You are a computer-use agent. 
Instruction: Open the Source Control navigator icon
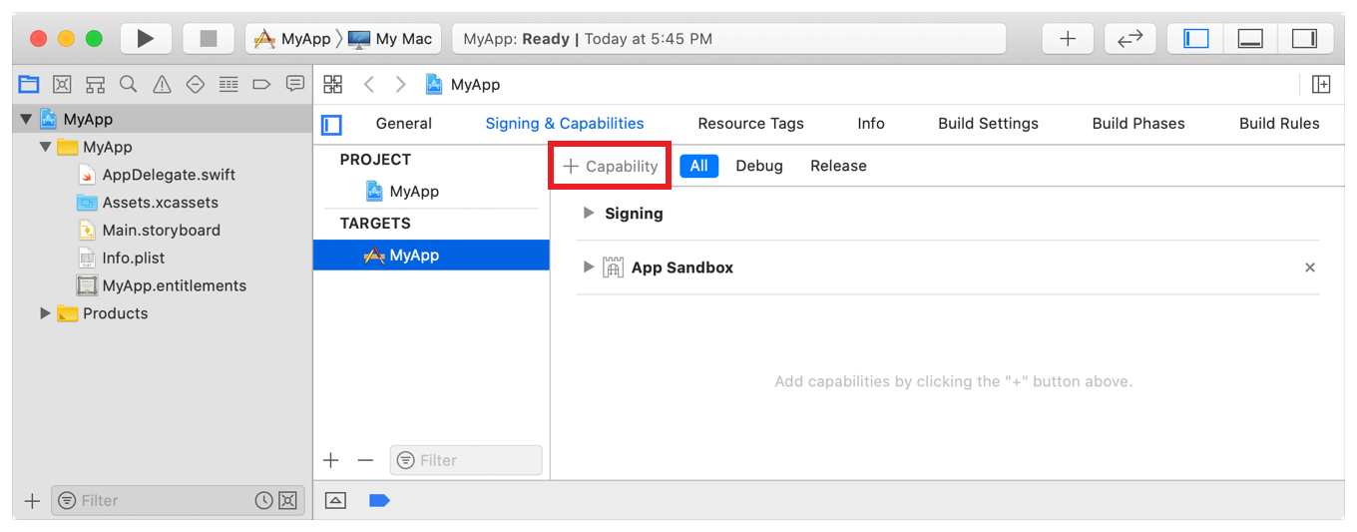point(62,84)
